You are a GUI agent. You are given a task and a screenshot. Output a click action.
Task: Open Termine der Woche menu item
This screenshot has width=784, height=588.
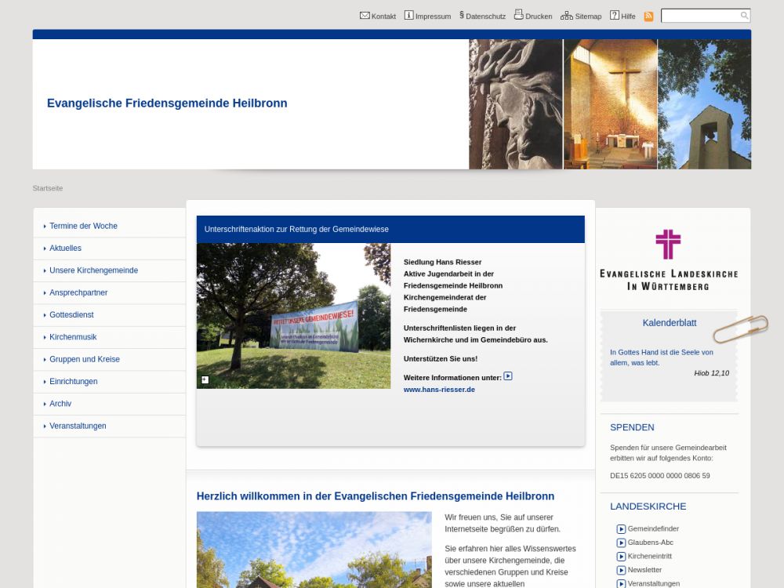[x=83, y=226]
